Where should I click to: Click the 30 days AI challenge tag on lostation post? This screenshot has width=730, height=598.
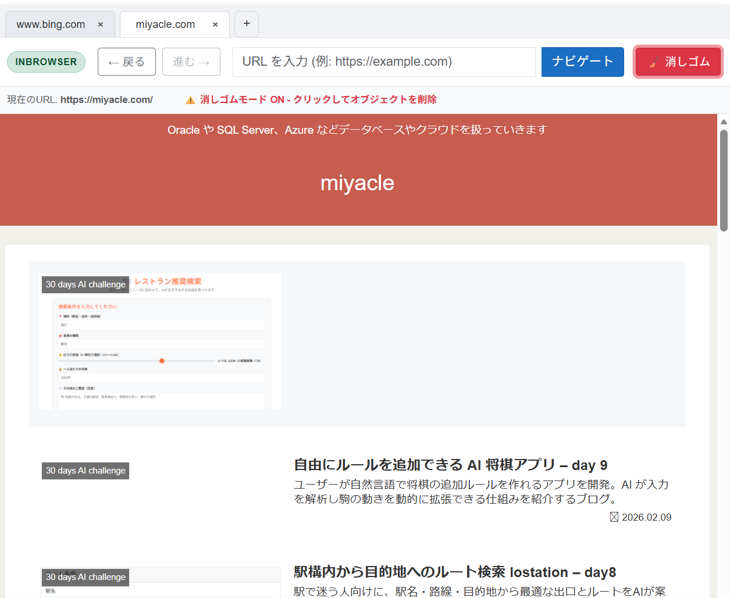pyautogui.click(x=86, y=577)
